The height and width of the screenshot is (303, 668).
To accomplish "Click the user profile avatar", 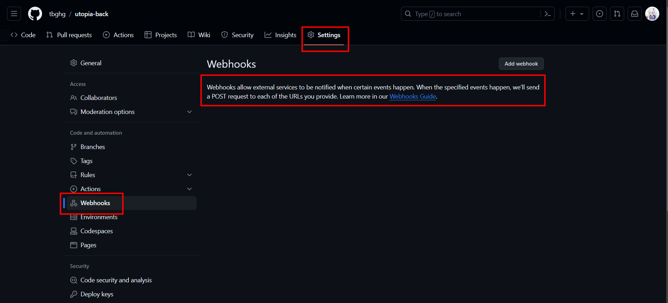I will tap(652, 14).
